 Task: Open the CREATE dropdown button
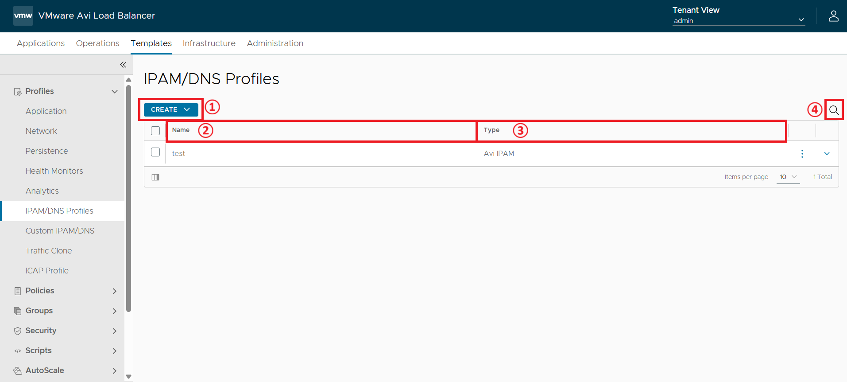[x=171, y=109]
